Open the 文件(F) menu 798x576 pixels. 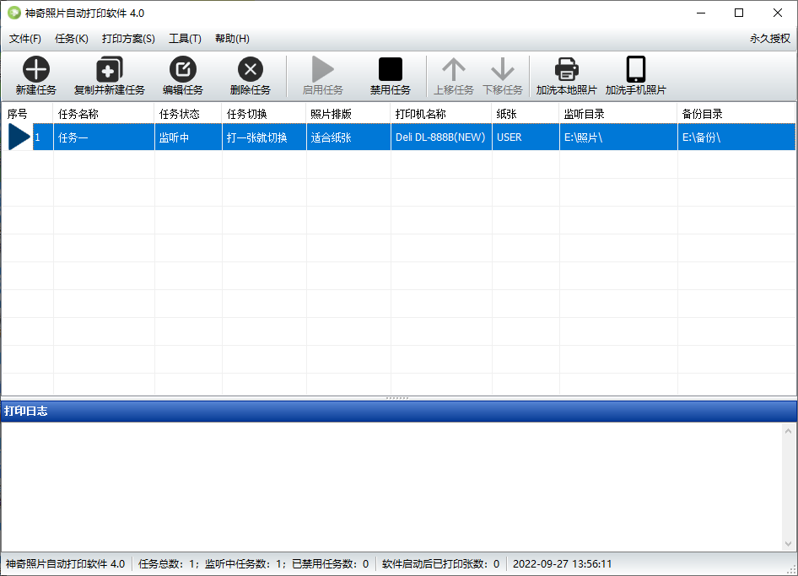coord(25,39)
